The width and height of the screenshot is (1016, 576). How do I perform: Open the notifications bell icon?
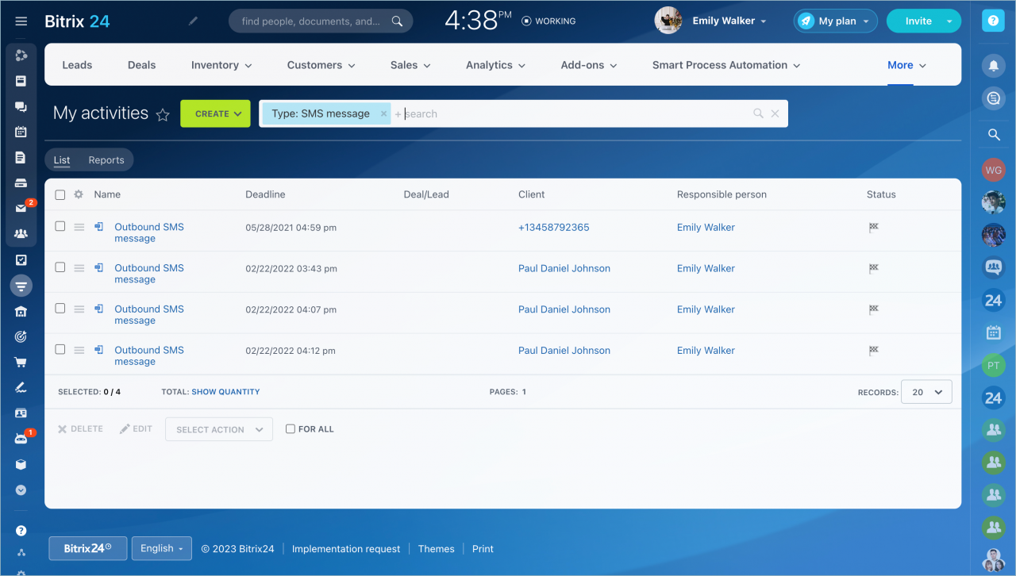tap(994, 65)
